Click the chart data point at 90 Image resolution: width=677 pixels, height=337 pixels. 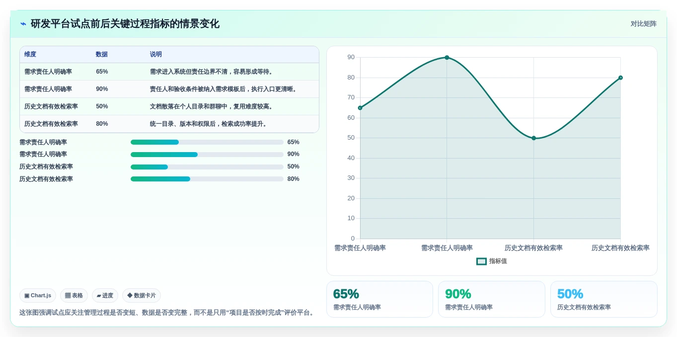pyautogui.click(x=447, y=58)
